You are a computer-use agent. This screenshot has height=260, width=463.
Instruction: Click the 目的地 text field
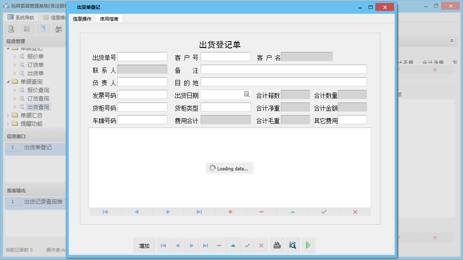coord(283,82)
